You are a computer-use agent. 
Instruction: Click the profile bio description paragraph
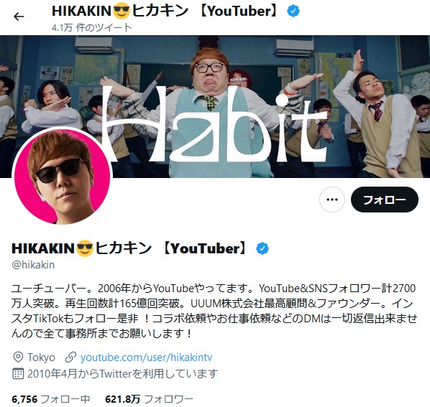pyautogui.click(x=214, y=311)
